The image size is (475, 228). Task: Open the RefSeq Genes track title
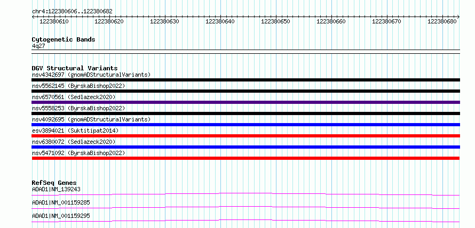point(54,183)
